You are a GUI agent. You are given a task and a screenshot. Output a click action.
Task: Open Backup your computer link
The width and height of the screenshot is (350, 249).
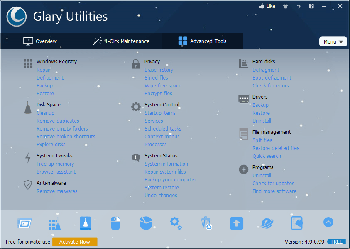coord(170,180)
